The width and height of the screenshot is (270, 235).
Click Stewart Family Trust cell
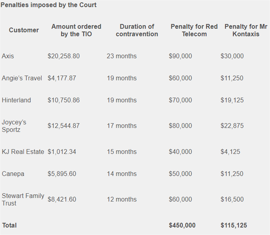(x=23, y=199)
